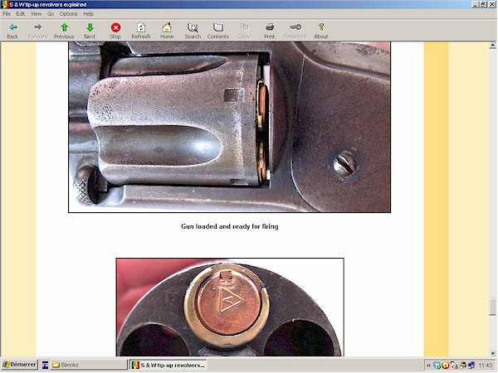Click the vertical scrollbar thumb
The width and height of the screenshot is (498, 373).
click(493, 307)
